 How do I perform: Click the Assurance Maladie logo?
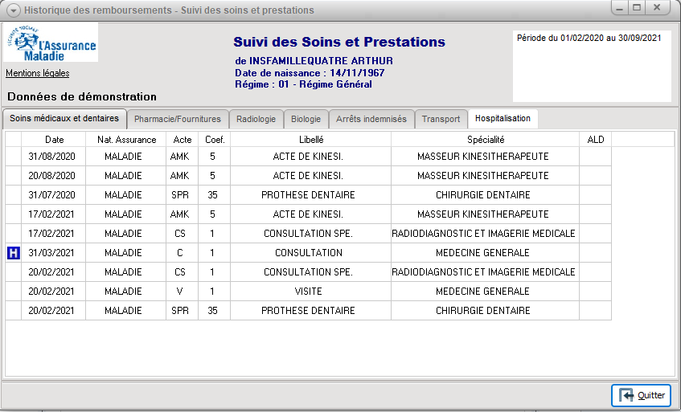point(51,43)
